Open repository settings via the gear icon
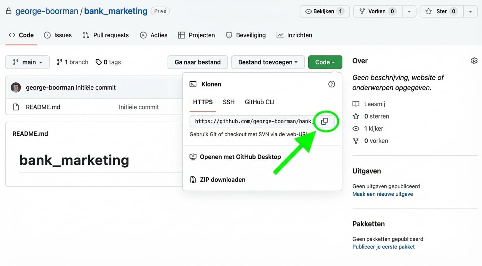 coord(474,60)
